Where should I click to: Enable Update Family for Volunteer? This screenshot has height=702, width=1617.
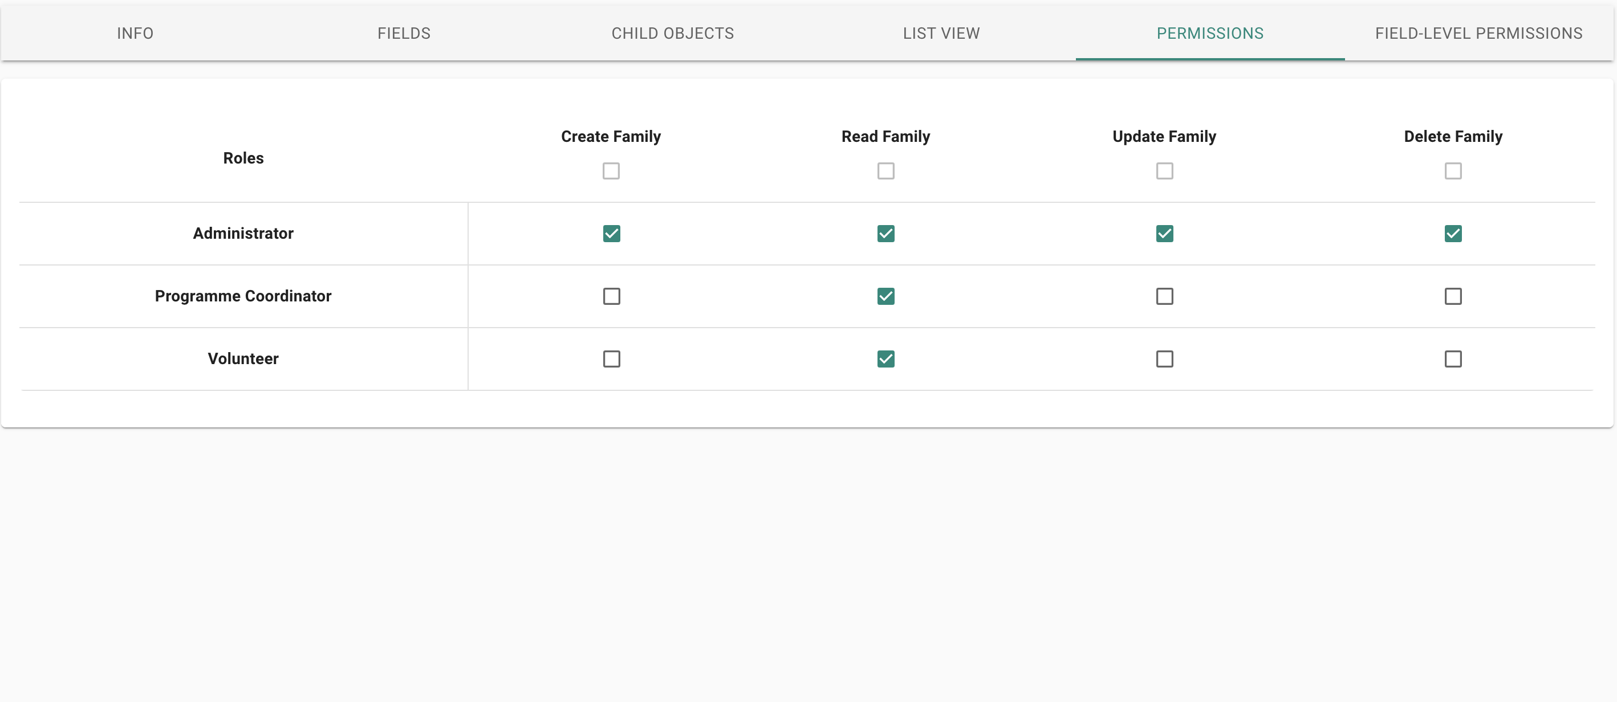[1164, 359]
